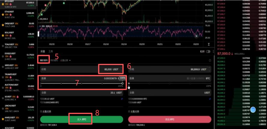
Task: Select the TRUMP/USDT row in market list
Action: (x=18, y=77)
